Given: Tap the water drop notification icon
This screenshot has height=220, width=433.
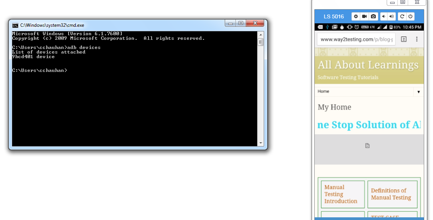Looking at the screenshot, I should click(342, 27).
